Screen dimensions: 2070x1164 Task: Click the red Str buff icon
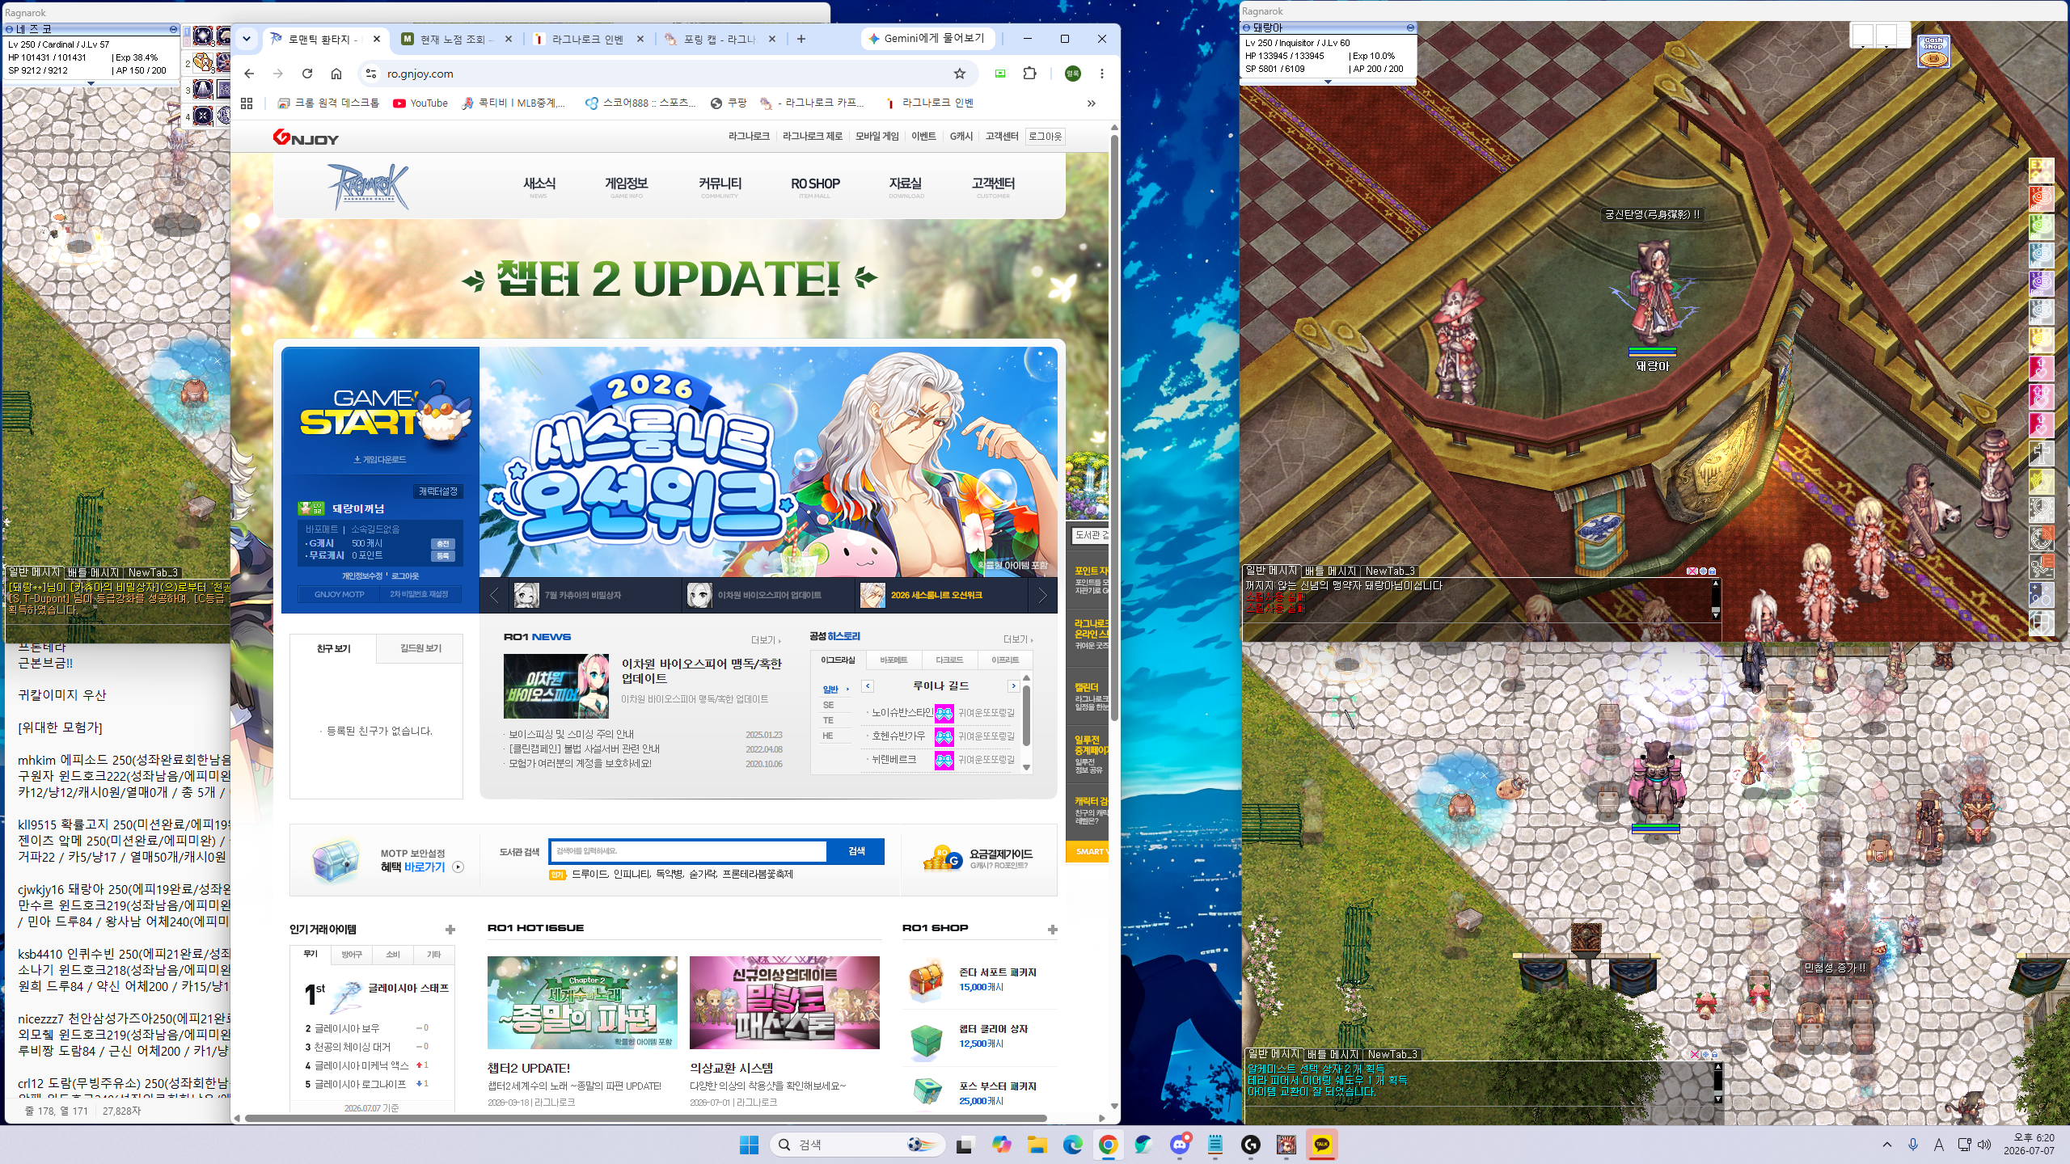click(2041, 198)
